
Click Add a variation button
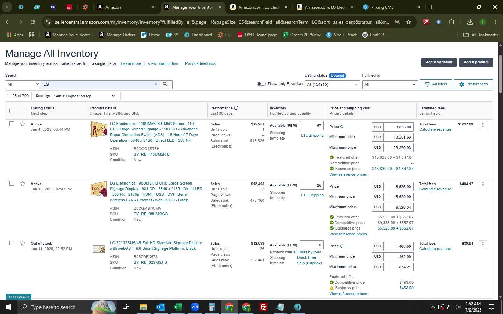(439, 62)
